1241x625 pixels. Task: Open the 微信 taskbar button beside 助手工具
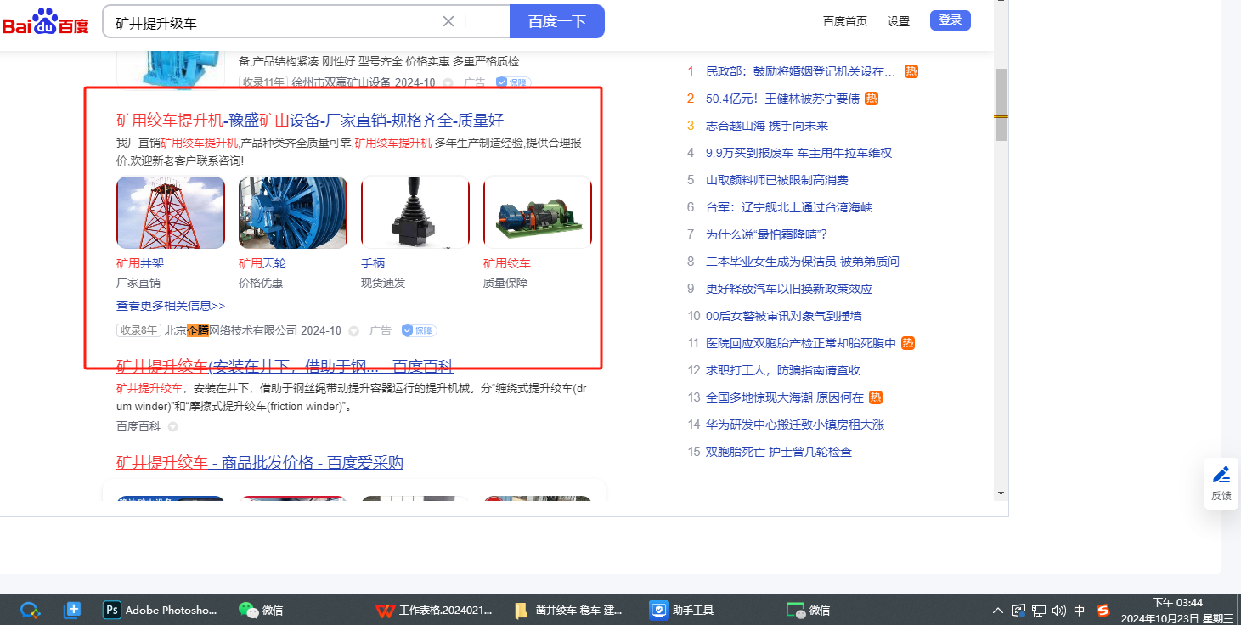point(809,610)
